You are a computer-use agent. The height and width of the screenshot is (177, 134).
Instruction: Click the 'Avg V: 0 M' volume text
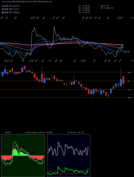click(104, 6)
